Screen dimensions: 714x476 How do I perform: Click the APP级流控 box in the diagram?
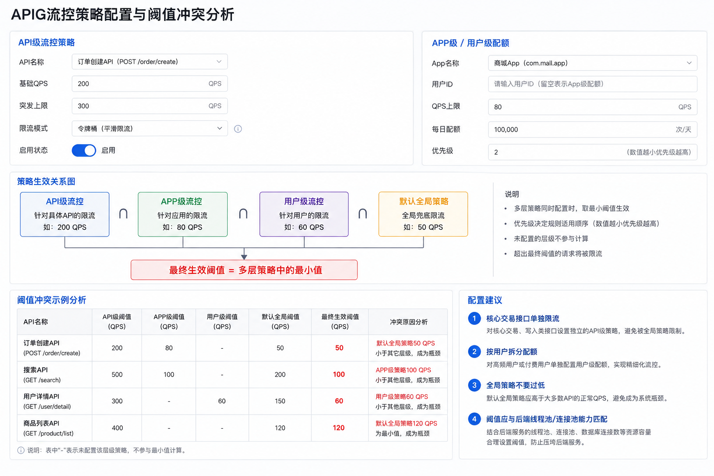tap(183, 214)
